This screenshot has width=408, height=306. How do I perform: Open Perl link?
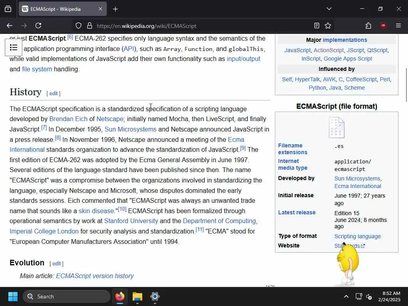point(385,79)
